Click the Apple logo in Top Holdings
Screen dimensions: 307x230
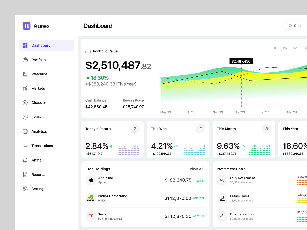[91, 180]
